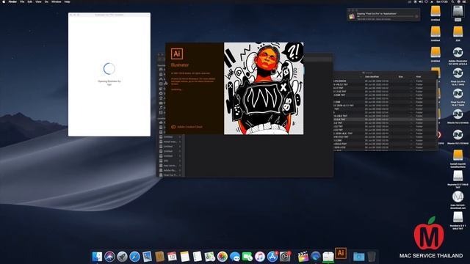Click the Adobe Illustrator Ai Dock icon

(341, 254)
